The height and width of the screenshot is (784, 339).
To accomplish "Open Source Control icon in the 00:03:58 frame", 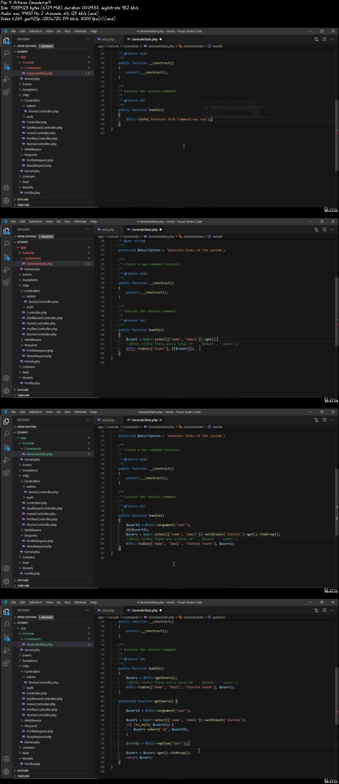I will pos(6,257).
